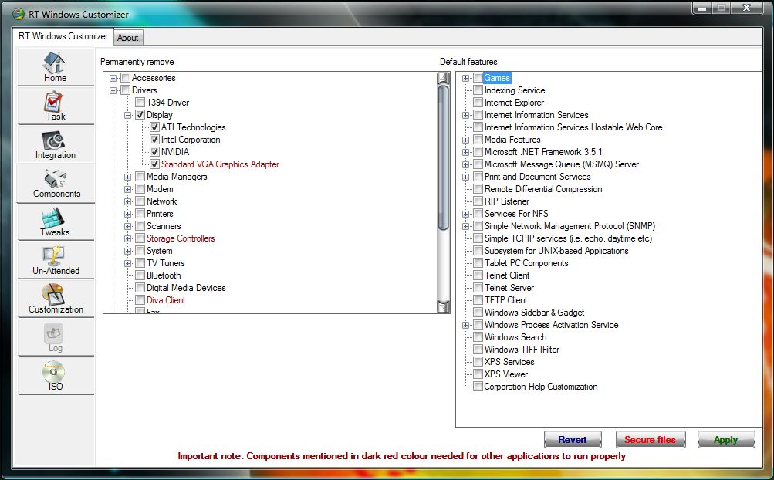The image size is (774, 480).
Task: Collapse the Display tree node
Action: coord(128,115)
